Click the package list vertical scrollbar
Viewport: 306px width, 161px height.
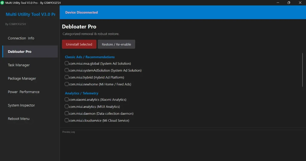[x=302, y=70]
